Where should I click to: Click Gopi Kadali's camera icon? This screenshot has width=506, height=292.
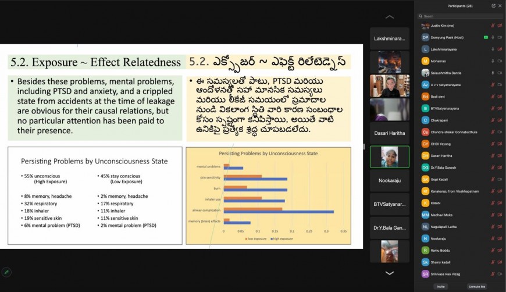pyautogui.click(x=500, y=179)
